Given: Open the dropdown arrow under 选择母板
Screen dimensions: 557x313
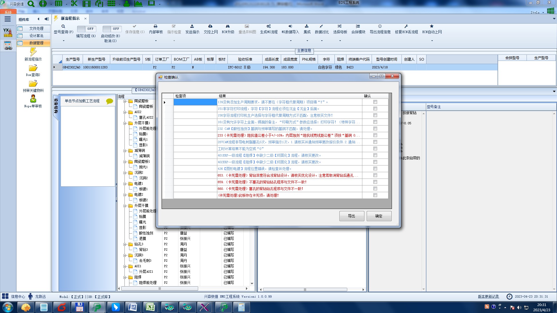Looking at the screenshot, I should click(340, 41).
